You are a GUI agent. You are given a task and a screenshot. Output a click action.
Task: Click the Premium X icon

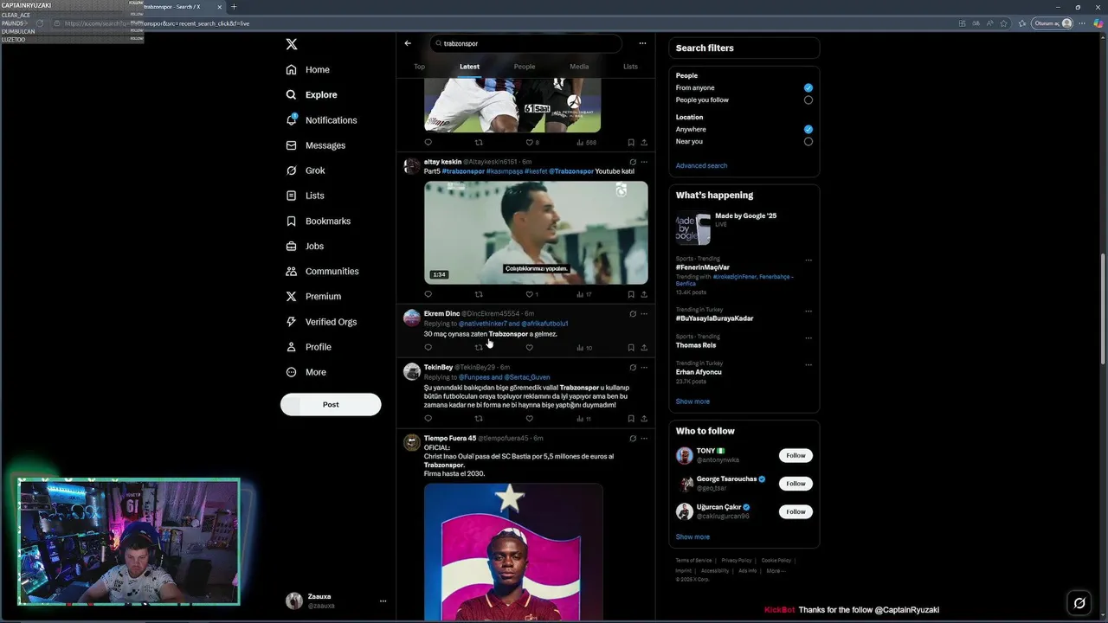coord(292,296)
